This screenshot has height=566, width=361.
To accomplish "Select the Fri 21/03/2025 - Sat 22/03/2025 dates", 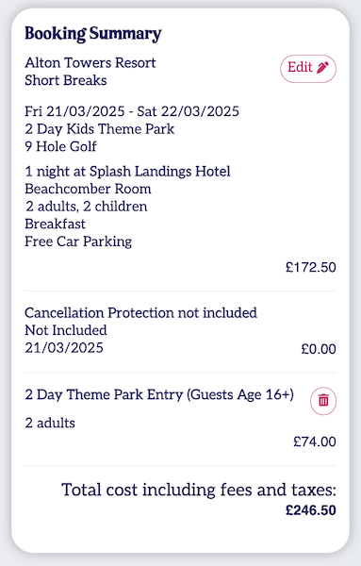I will pyautogui.click(x=132, y=111).
